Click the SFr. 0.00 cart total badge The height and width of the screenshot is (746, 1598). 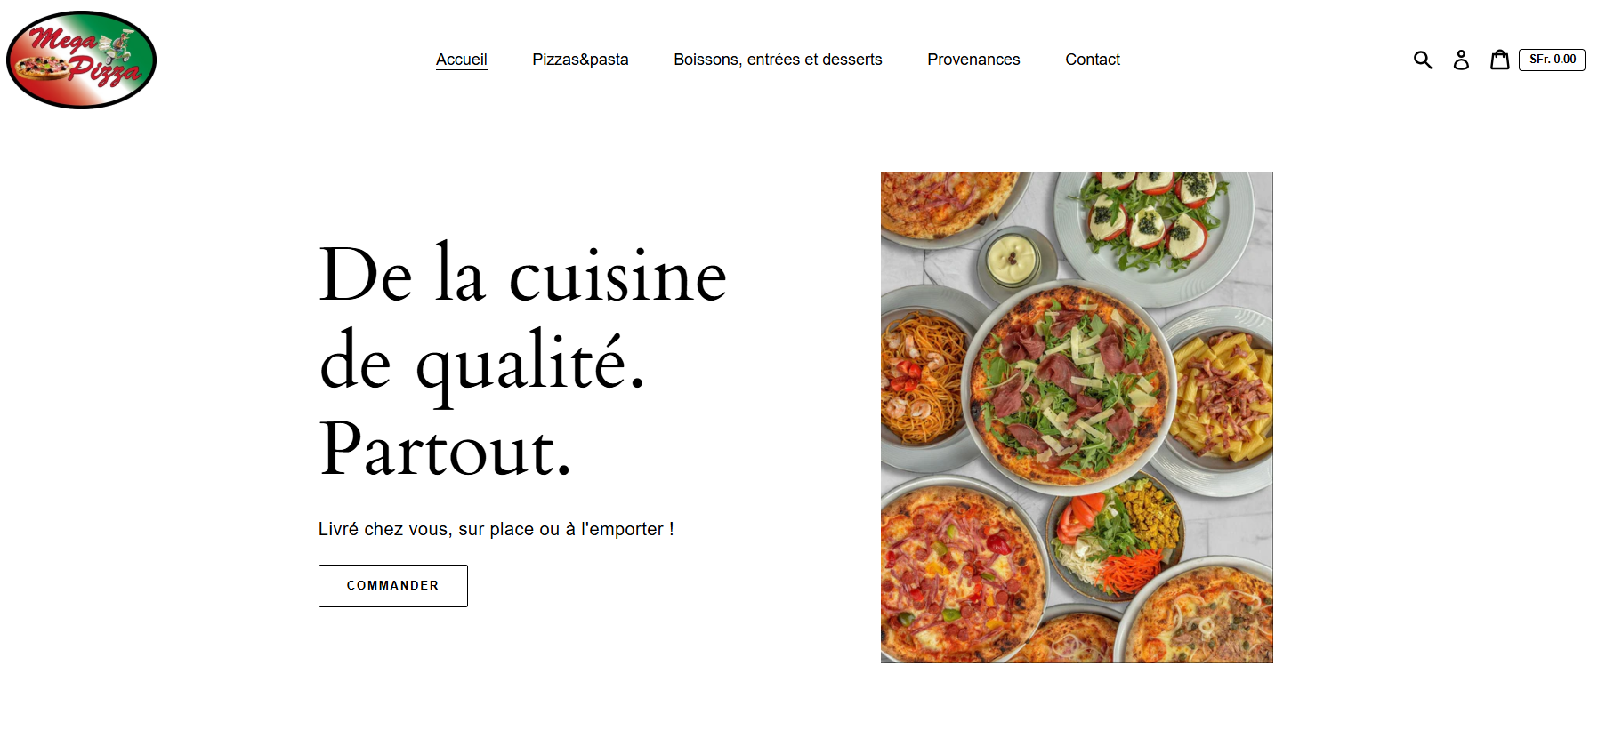1552,60
